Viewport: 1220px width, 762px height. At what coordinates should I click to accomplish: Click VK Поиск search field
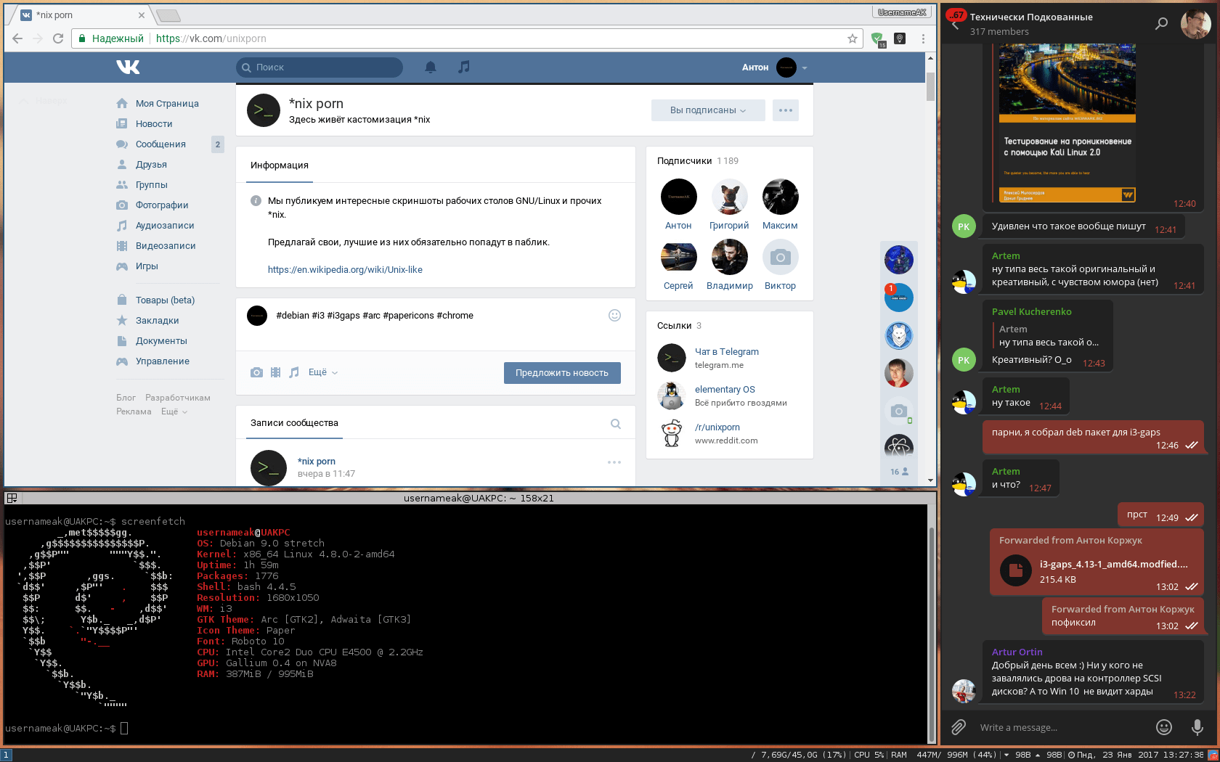(320, 67)
